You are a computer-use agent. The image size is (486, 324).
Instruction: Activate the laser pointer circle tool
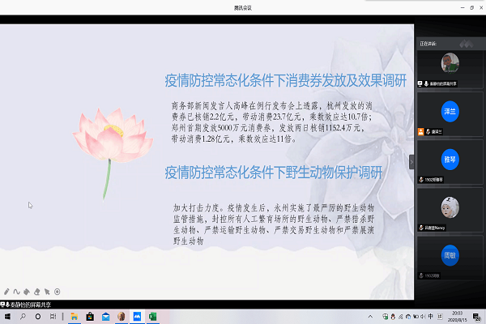pyautogui.click(x=57, y=291)
